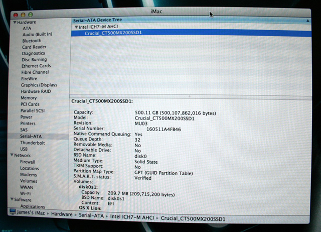Click the James's iMac computer icon in the path bar
The height and width of the screenshot is (232, 321).
13,211
